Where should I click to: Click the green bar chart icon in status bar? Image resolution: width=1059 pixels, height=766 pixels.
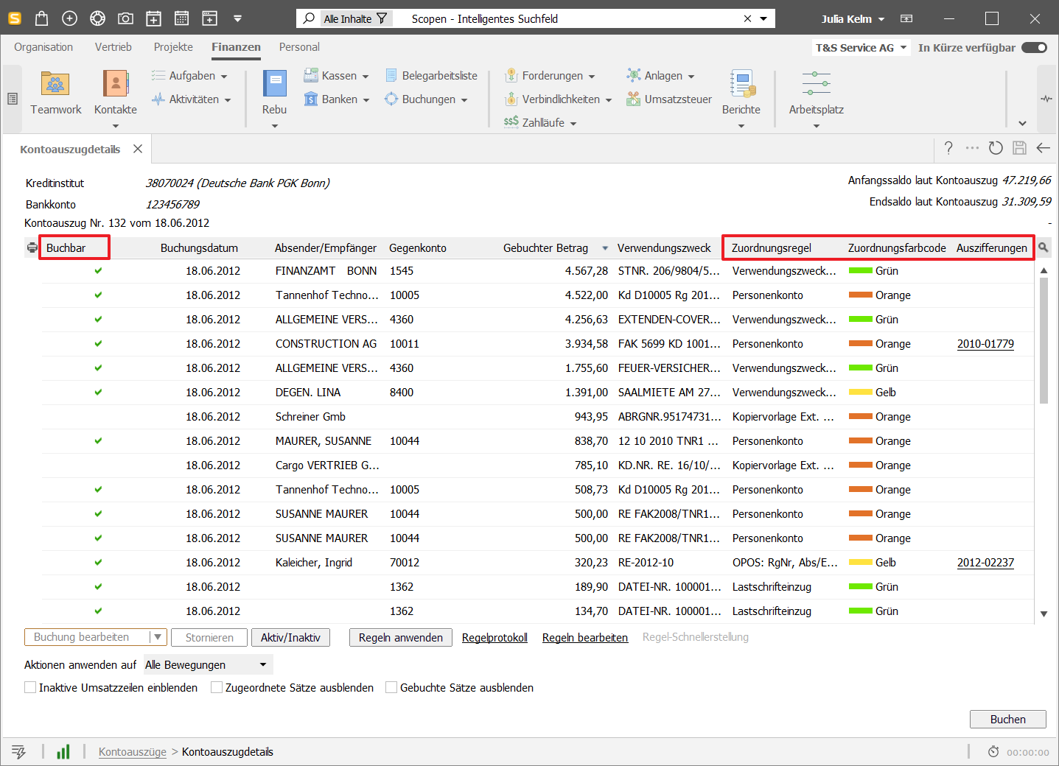point(63,751)
